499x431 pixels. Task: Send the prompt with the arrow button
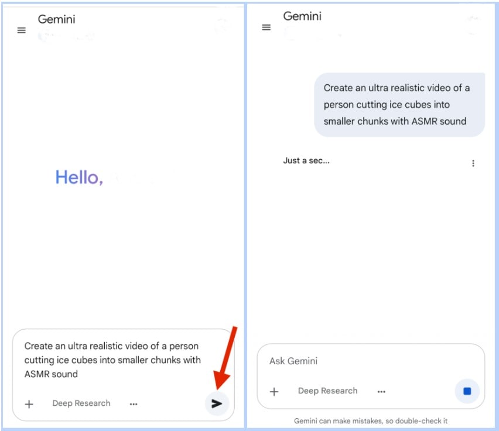217,403
